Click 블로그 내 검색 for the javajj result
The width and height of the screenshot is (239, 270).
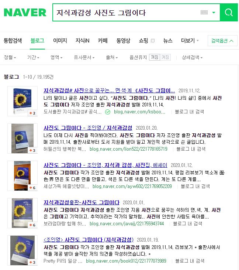point(187,224)
